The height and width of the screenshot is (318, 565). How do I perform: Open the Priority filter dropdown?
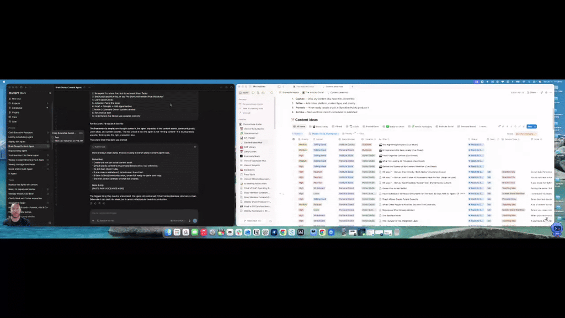(x=348, y=134)
